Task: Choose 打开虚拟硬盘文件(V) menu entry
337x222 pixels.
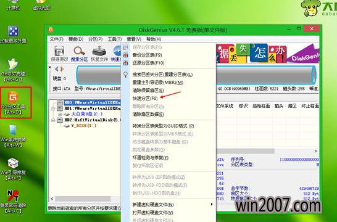Action: coord(153,213)
